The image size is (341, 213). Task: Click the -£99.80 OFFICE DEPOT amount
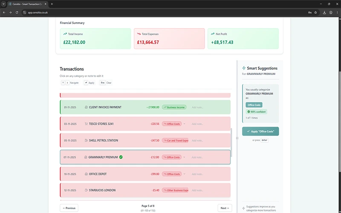(x=155, y=174)
